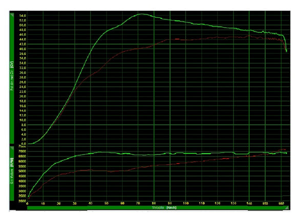297x219 pixels.
Task: Click the '6500' tick label on RPM axis
Action: pos(23,157)
